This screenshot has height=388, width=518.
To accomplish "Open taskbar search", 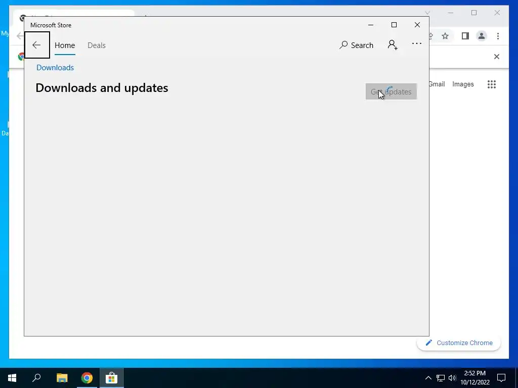I will tap(36, 378).
